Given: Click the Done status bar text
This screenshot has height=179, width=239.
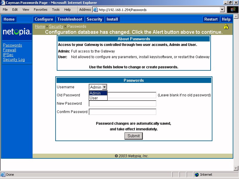Looking at the screenshot, I should (10, 175).
